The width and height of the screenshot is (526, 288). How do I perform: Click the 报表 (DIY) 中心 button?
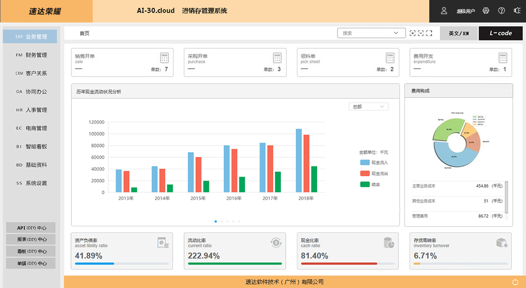[30, 239]
